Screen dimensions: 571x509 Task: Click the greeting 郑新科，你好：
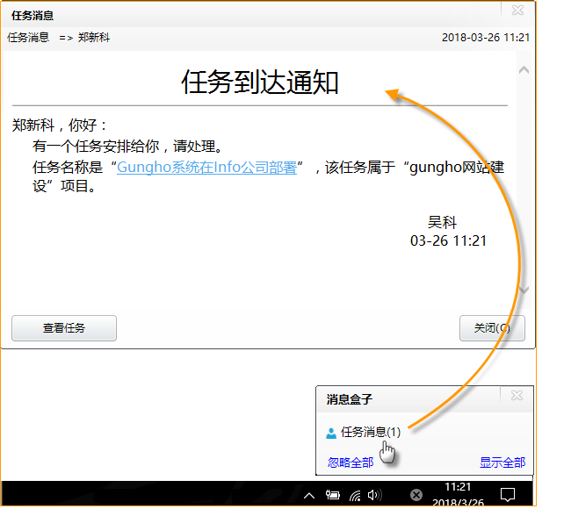click(60, 125)
